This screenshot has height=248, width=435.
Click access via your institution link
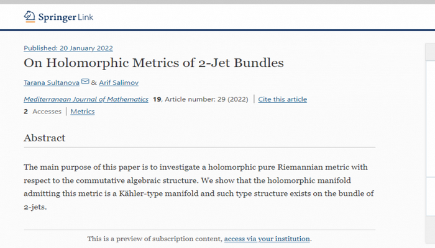267,239
